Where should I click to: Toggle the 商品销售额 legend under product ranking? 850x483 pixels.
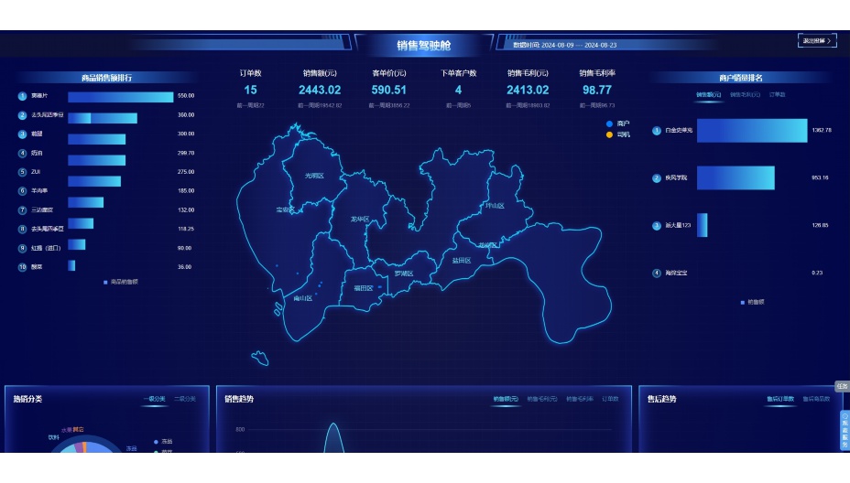coord(121,282)
